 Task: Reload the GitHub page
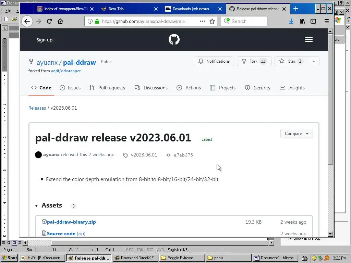tap(49, 21)
